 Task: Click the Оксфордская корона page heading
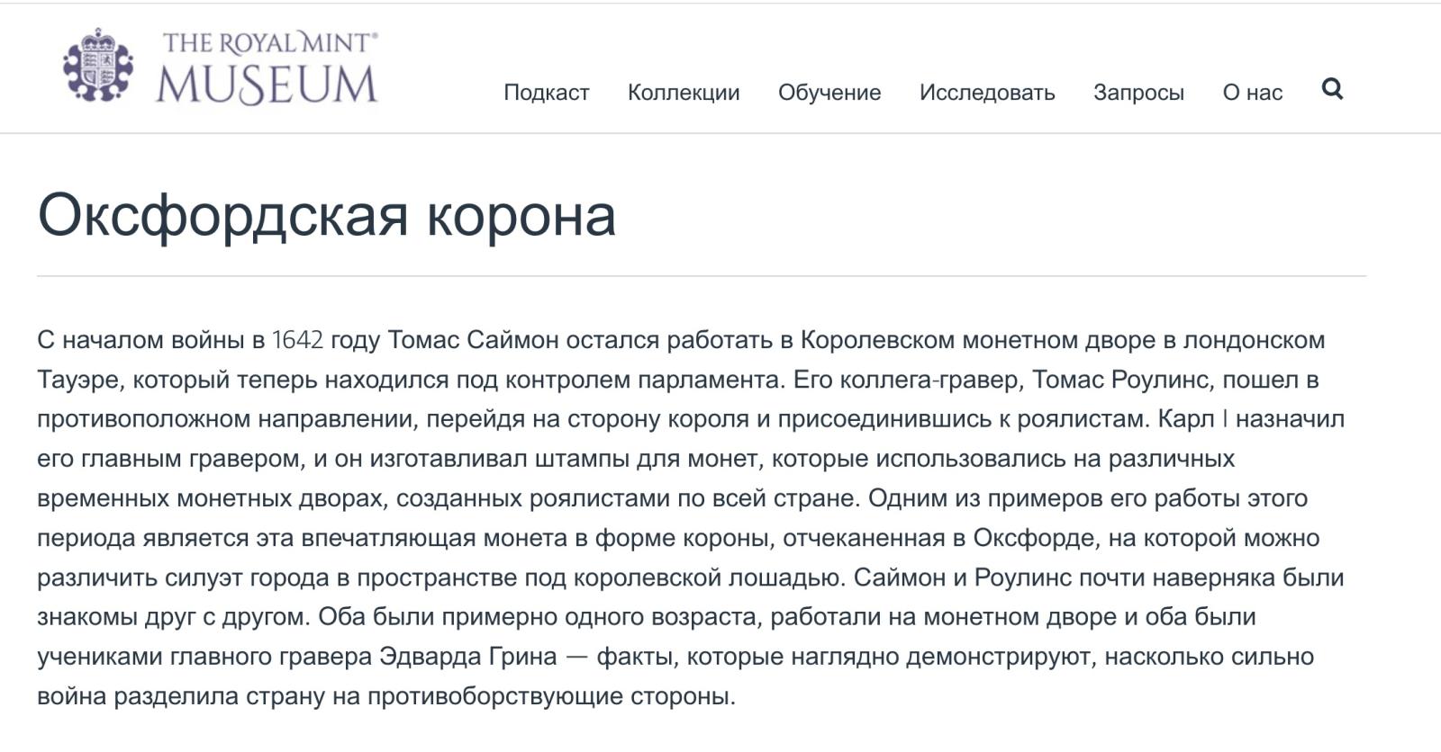(x=327, y=215)
